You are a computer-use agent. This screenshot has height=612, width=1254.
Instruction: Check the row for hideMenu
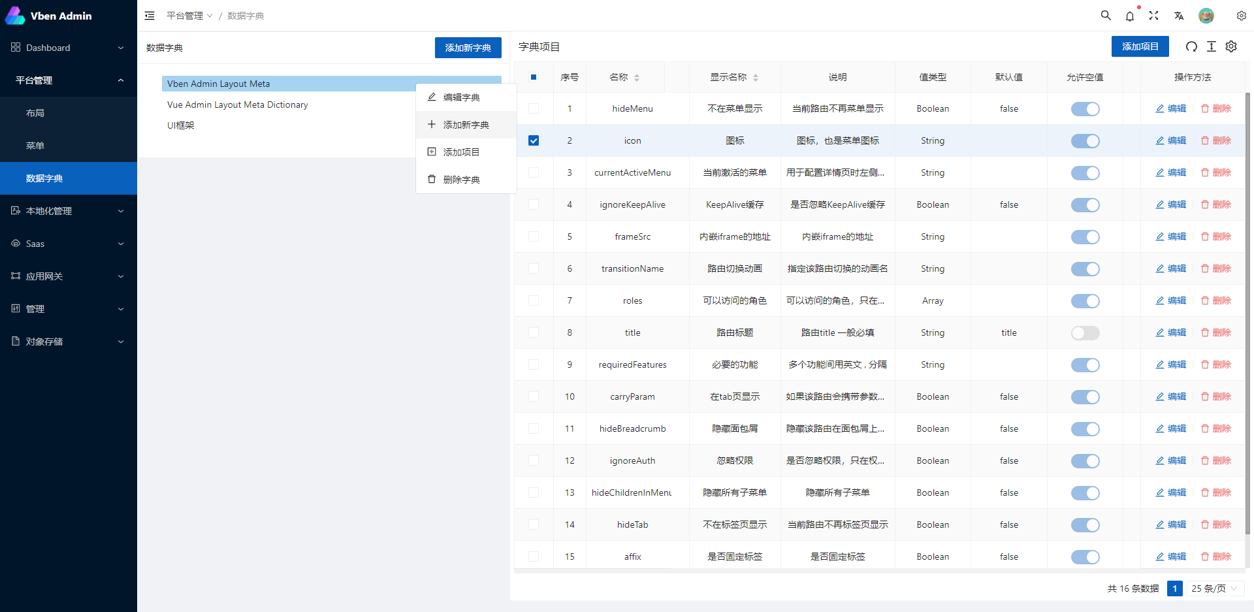[x=534, y=108]
